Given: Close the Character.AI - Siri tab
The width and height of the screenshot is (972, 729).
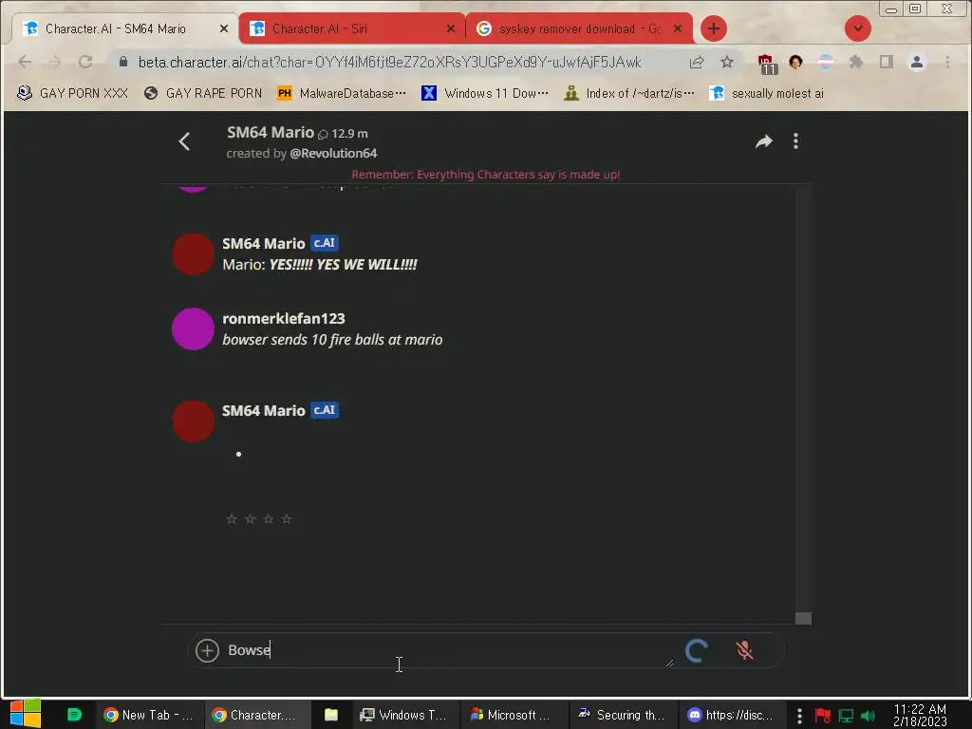Looking at the screenshot, I should (x=451, y=28).
